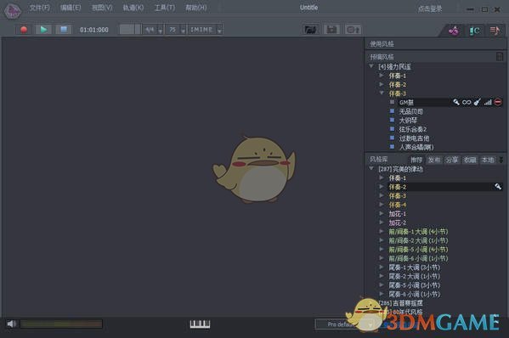The image size is (509, 338).
Task: Click the guitar instrument icon on GM鼓 row
Action: [x=477, y=102]
